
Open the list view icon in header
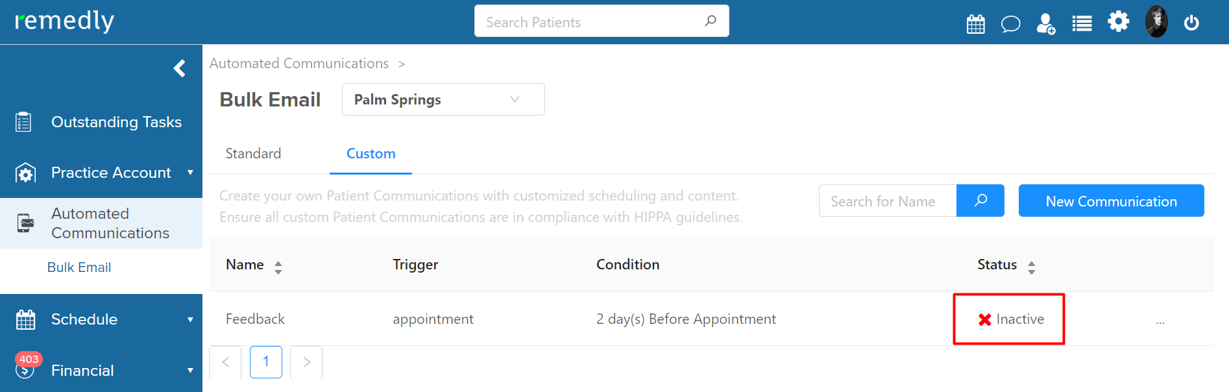pos(1082,24)
